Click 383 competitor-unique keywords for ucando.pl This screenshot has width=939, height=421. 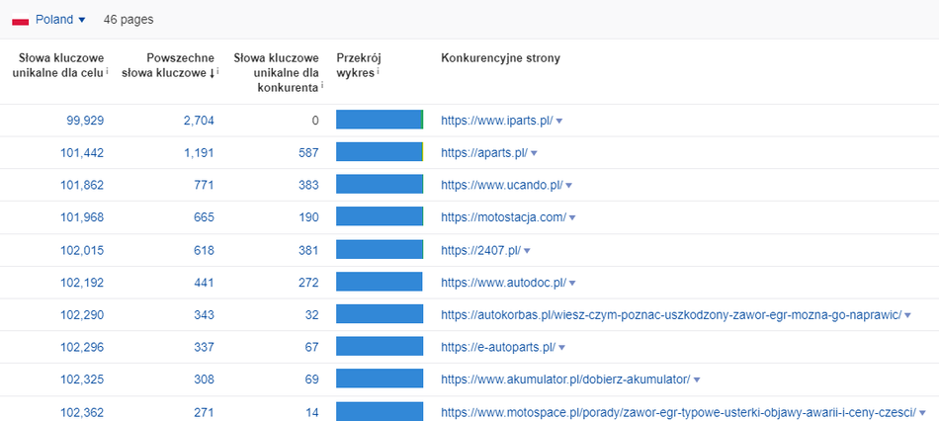click(308, 186)
